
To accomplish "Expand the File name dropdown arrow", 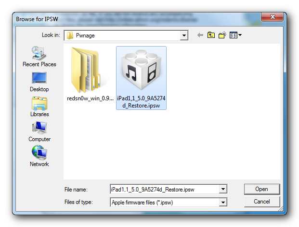I will coord(223,189).
